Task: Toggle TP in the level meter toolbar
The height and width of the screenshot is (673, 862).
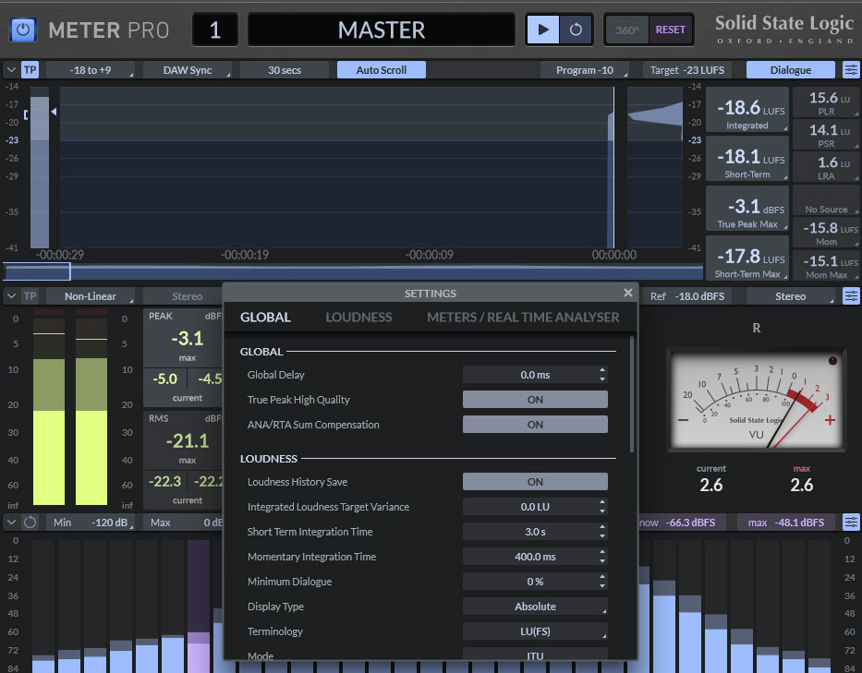Action: point(30,296)
